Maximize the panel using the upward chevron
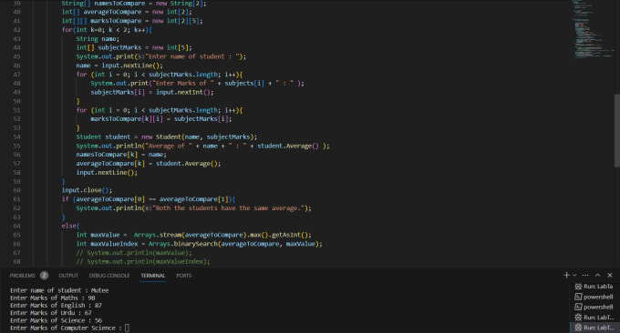Screen dimensions: 620x333 tap(598, 275)
